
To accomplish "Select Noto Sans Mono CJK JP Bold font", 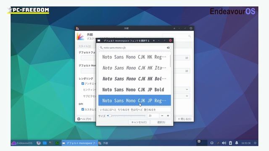I will (x=134, y=89).
